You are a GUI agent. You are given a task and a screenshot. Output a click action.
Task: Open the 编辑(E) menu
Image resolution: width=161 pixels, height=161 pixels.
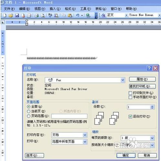tap(24, 9)
